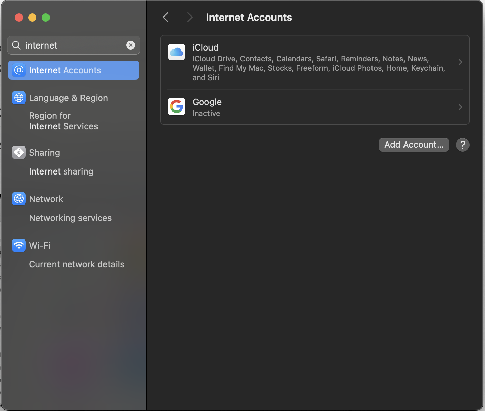Click the Wi-Fi icon in sidebar
Viewport: 485px width, 411px height.
[19, 245]
